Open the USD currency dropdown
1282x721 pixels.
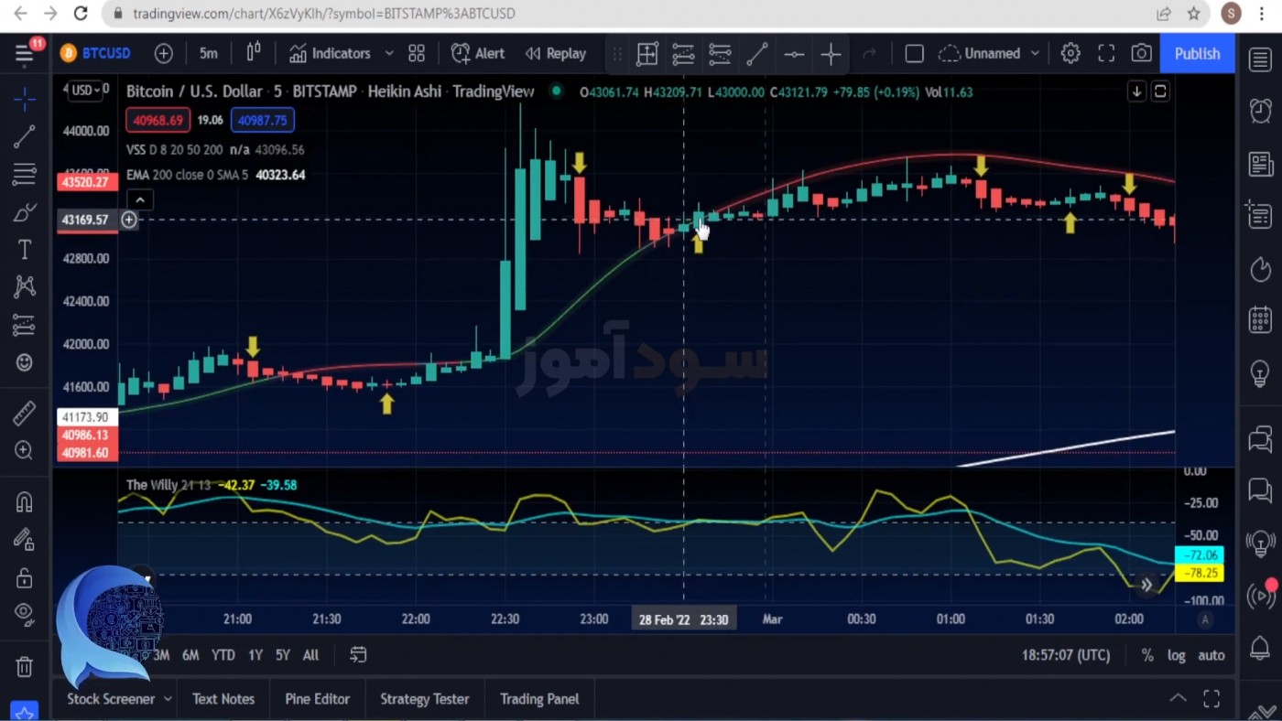click(x=86, y=90)
